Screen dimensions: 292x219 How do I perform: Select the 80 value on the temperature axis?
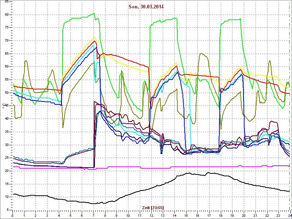(6, 15)
